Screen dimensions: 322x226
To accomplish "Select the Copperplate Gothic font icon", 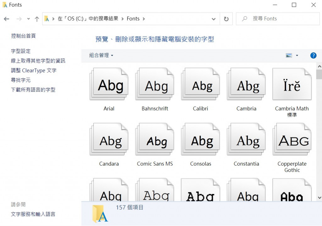I will tap(292, 139).
